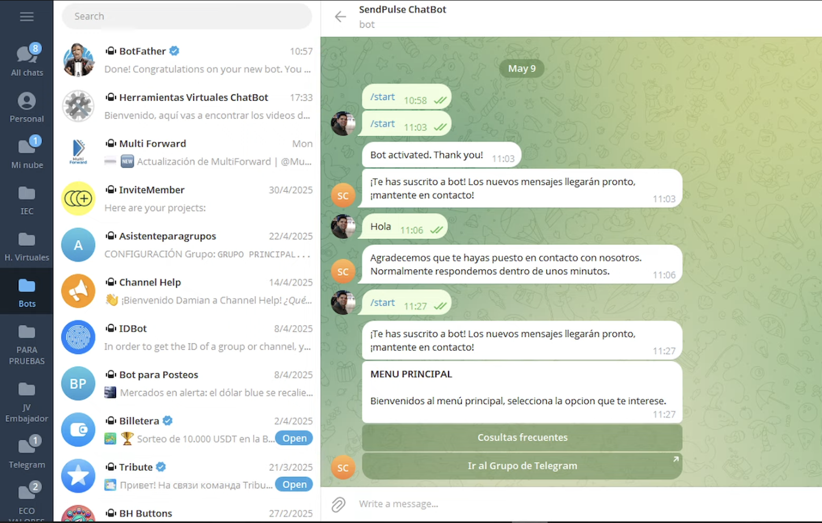The width and height of the screenshot is (822, 523).
Task: Open the BotFather chat
Action: point(187,60)
